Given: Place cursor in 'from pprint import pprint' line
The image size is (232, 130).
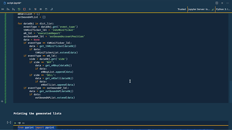Looking at the screenshot, I should [36, 128].
